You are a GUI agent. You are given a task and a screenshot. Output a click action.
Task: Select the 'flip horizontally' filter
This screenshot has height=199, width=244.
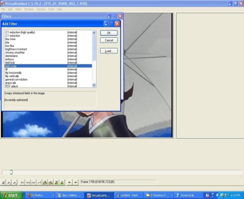click(48, 73)
